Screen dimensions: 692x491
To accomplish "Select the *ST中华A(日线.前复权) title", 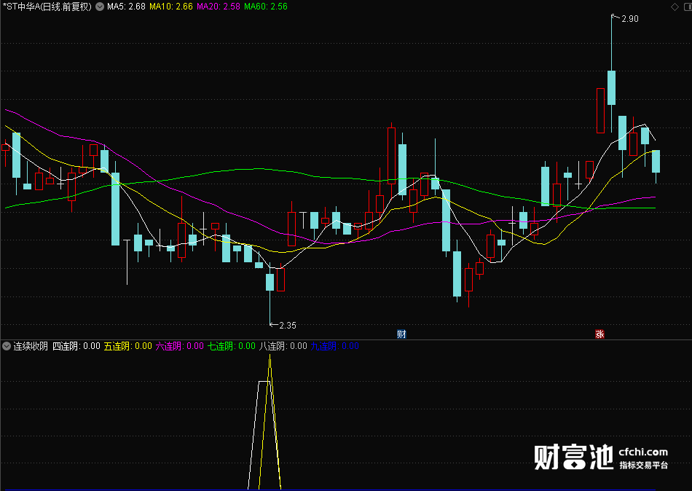I will (x=47, y=7).
